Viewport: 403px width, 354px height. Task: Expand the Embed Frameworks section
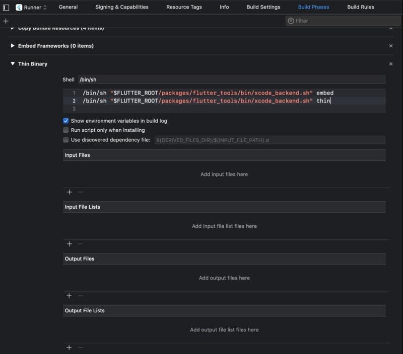coord(13,46)
